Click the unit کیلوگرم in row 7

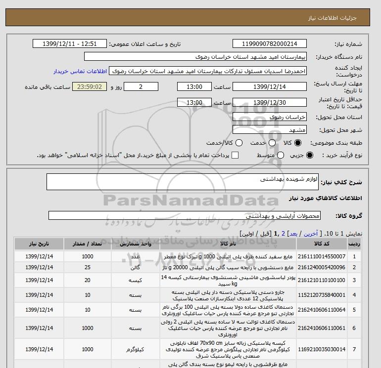136,349
